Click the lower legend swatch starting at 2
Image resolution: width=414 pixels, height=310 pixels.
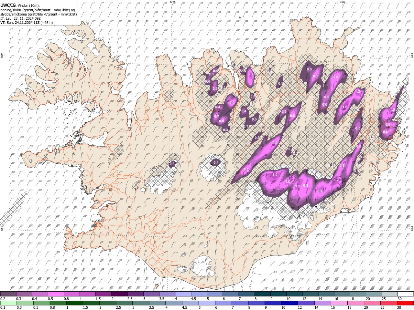tap(108, 303)
